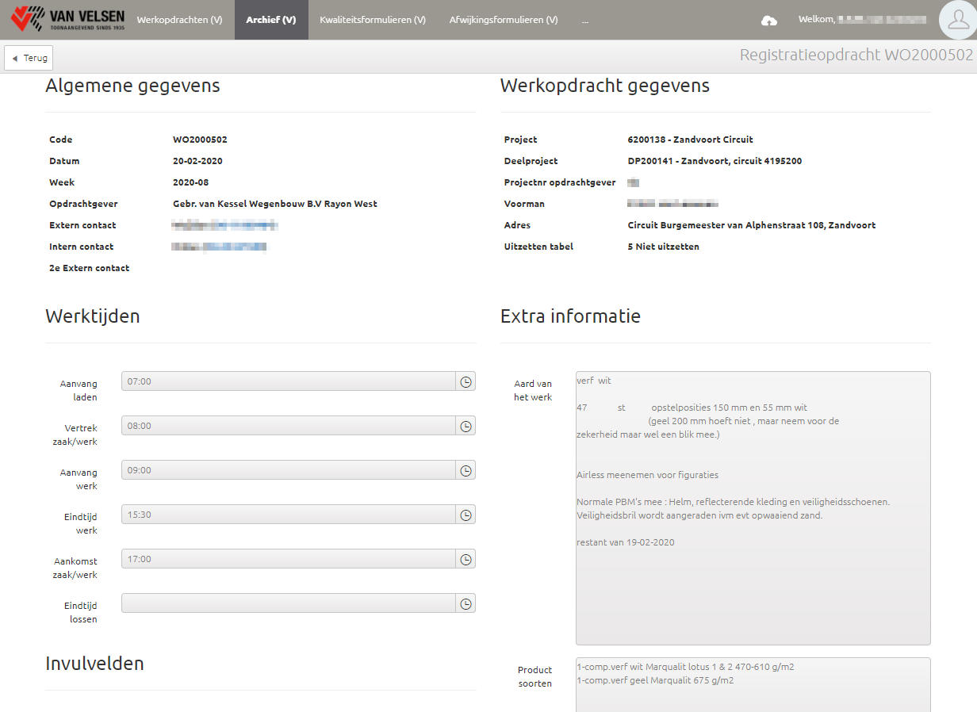
Task: Open clock picker for Vertrek zaak/werk
Action: 466,426
